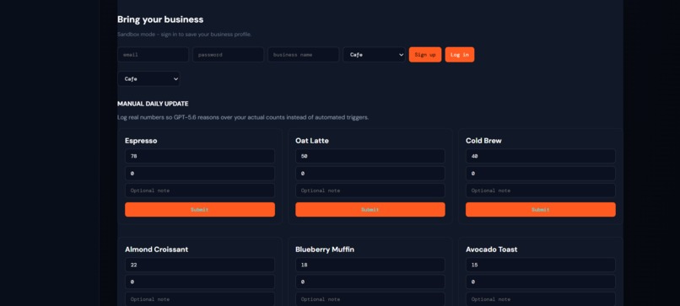Click the "MANUAL DAILY UPDATE" heading
This screenshot has width=680, height=306.
click(x=153, y=104)
